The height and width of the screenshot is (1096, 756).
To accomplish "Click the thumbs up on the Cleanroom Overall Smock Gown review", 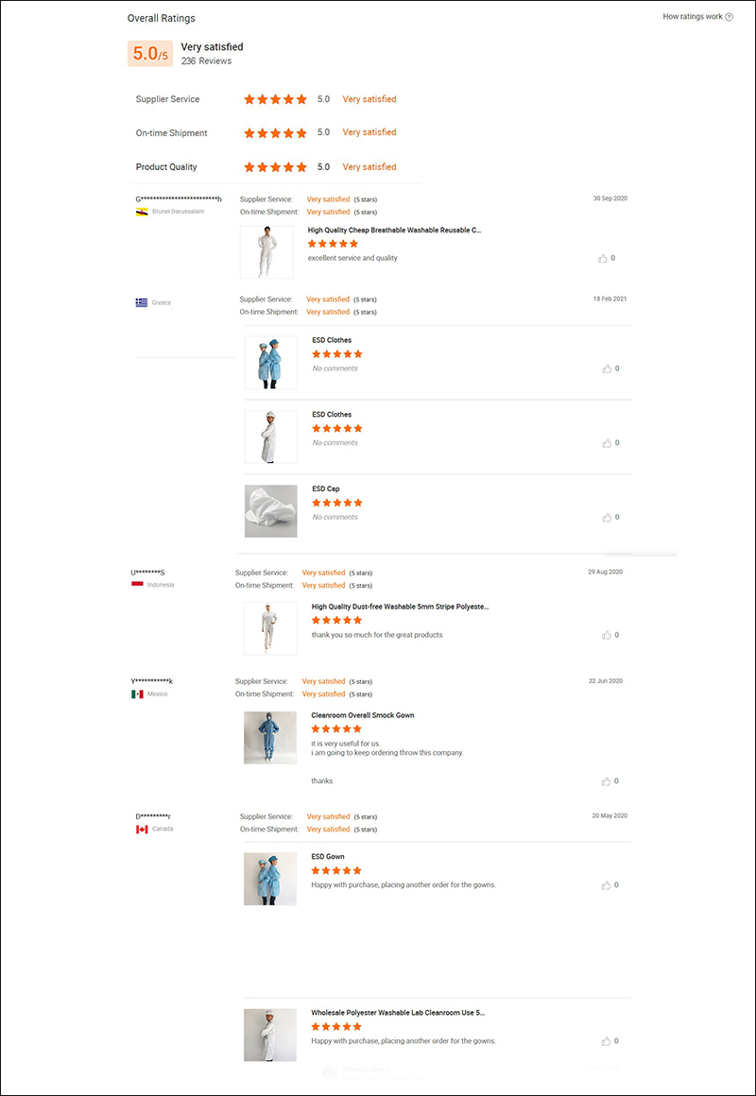I will pyautogui.click(x=605, y=781).
